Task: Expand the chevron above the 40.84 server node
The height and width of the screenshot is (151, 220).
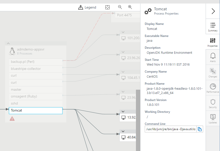Action: pos(123,131)
